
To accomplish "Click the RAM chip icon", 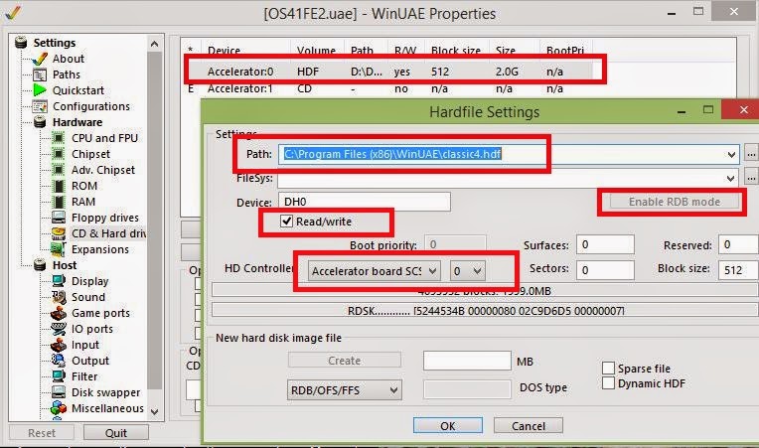I will point(59,202).
